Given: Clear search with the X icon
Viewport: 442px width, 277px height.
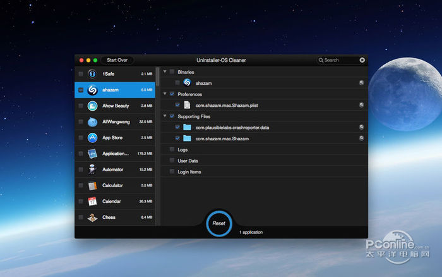Looking at the screenshot, I should tap(362, 60).
